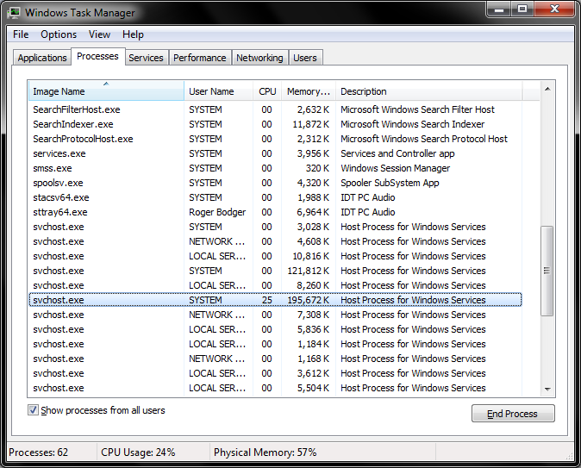581x468 pixels.
Task: Switch to the Users tab
Action: [x=305, y=58]
